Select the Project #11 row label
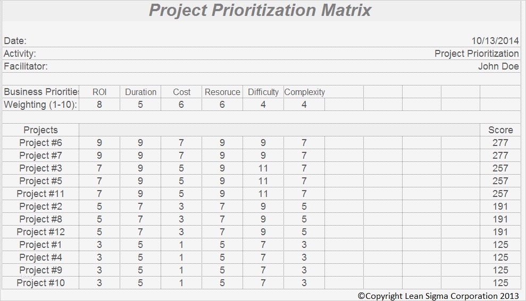Screen dimensions: 526x301 click(41, 194)
